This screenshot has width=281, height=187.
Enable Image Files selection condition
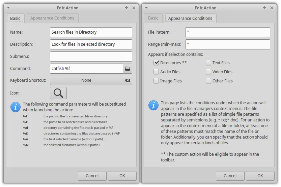[156, 81]
